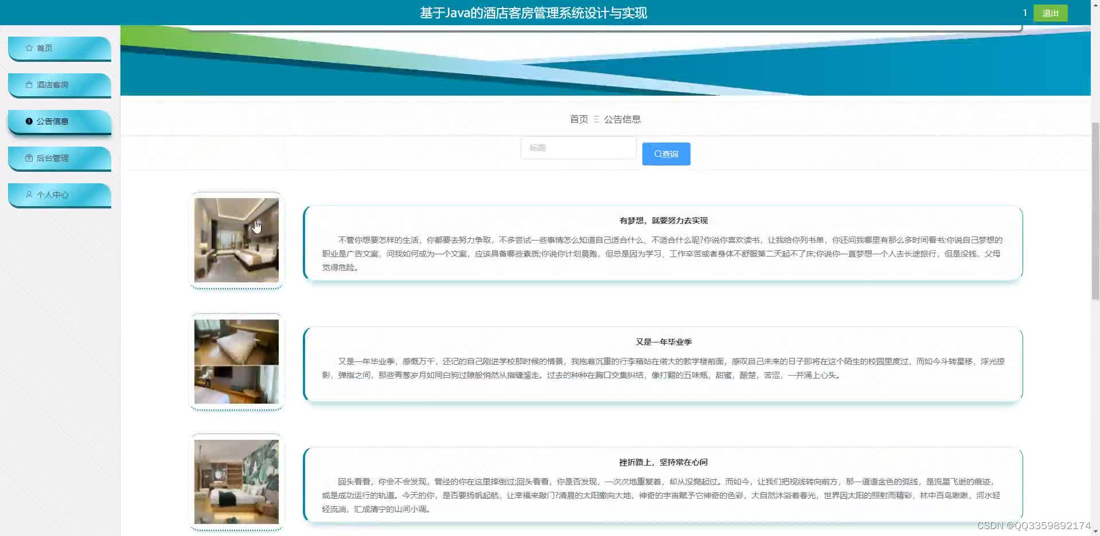1100x536 pixels.
Task: Click the green 退出 logout button
Action: click(x=1050, y=13)
